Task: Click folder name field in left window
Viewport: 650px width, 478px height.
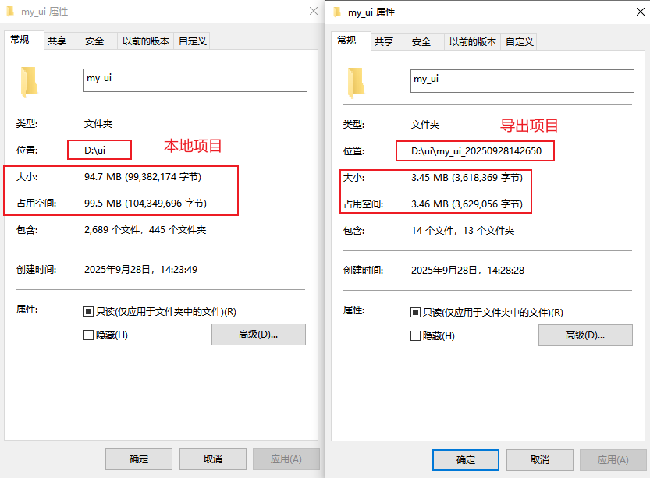Action: pos(195,80)
